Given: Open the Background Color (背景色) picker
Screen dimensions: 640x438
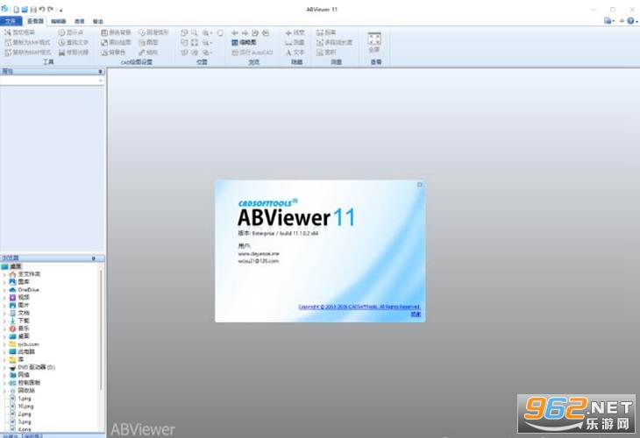Looking at the screenshot, I should (x=113, y=53).
